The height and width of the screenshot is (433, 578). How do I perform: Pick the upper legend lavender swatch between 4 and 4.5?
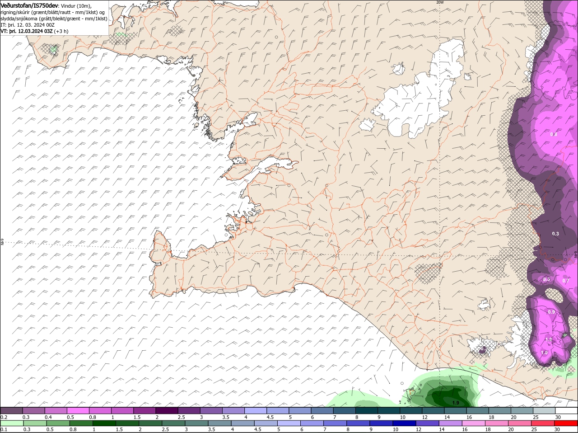tap(255, 410)
